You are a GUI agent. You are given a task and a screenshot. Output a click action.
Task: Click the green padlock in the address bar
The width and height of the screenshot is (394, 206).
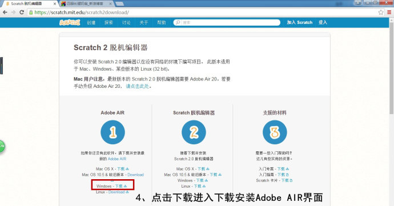(31, 13)
